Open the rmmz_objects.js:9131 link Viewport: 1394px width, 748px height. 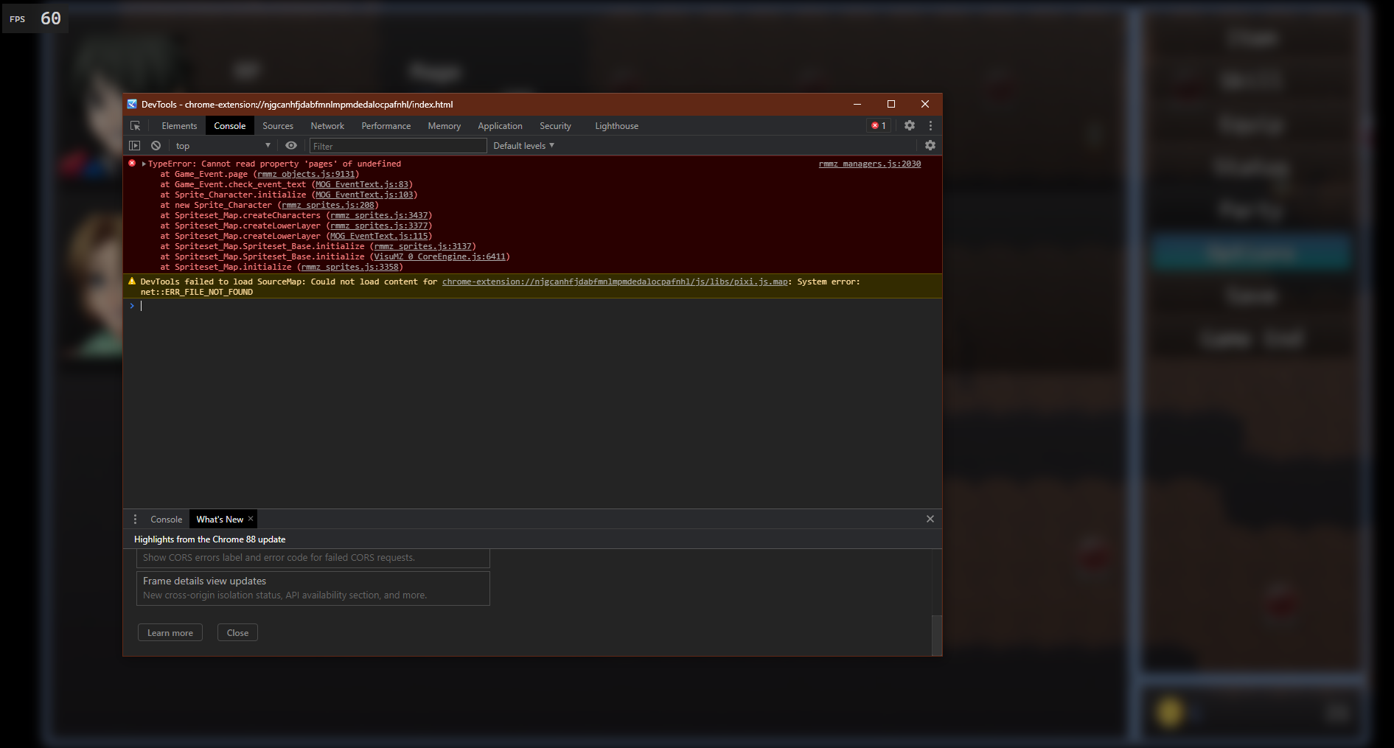coord(306,175)
